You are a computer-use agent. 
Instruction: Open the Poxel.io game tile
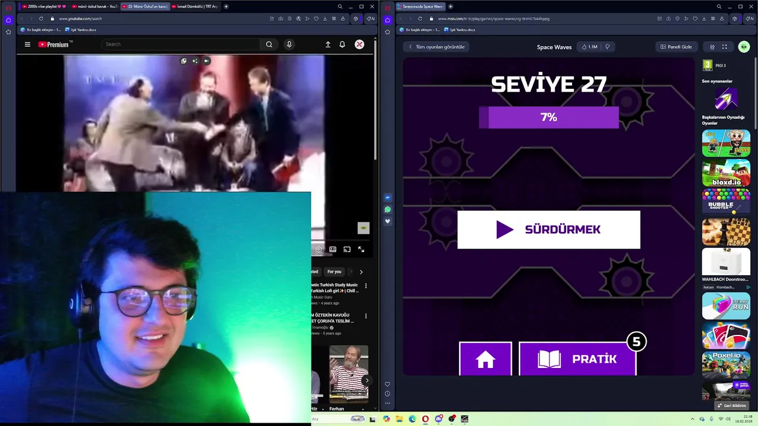(726, 365)
